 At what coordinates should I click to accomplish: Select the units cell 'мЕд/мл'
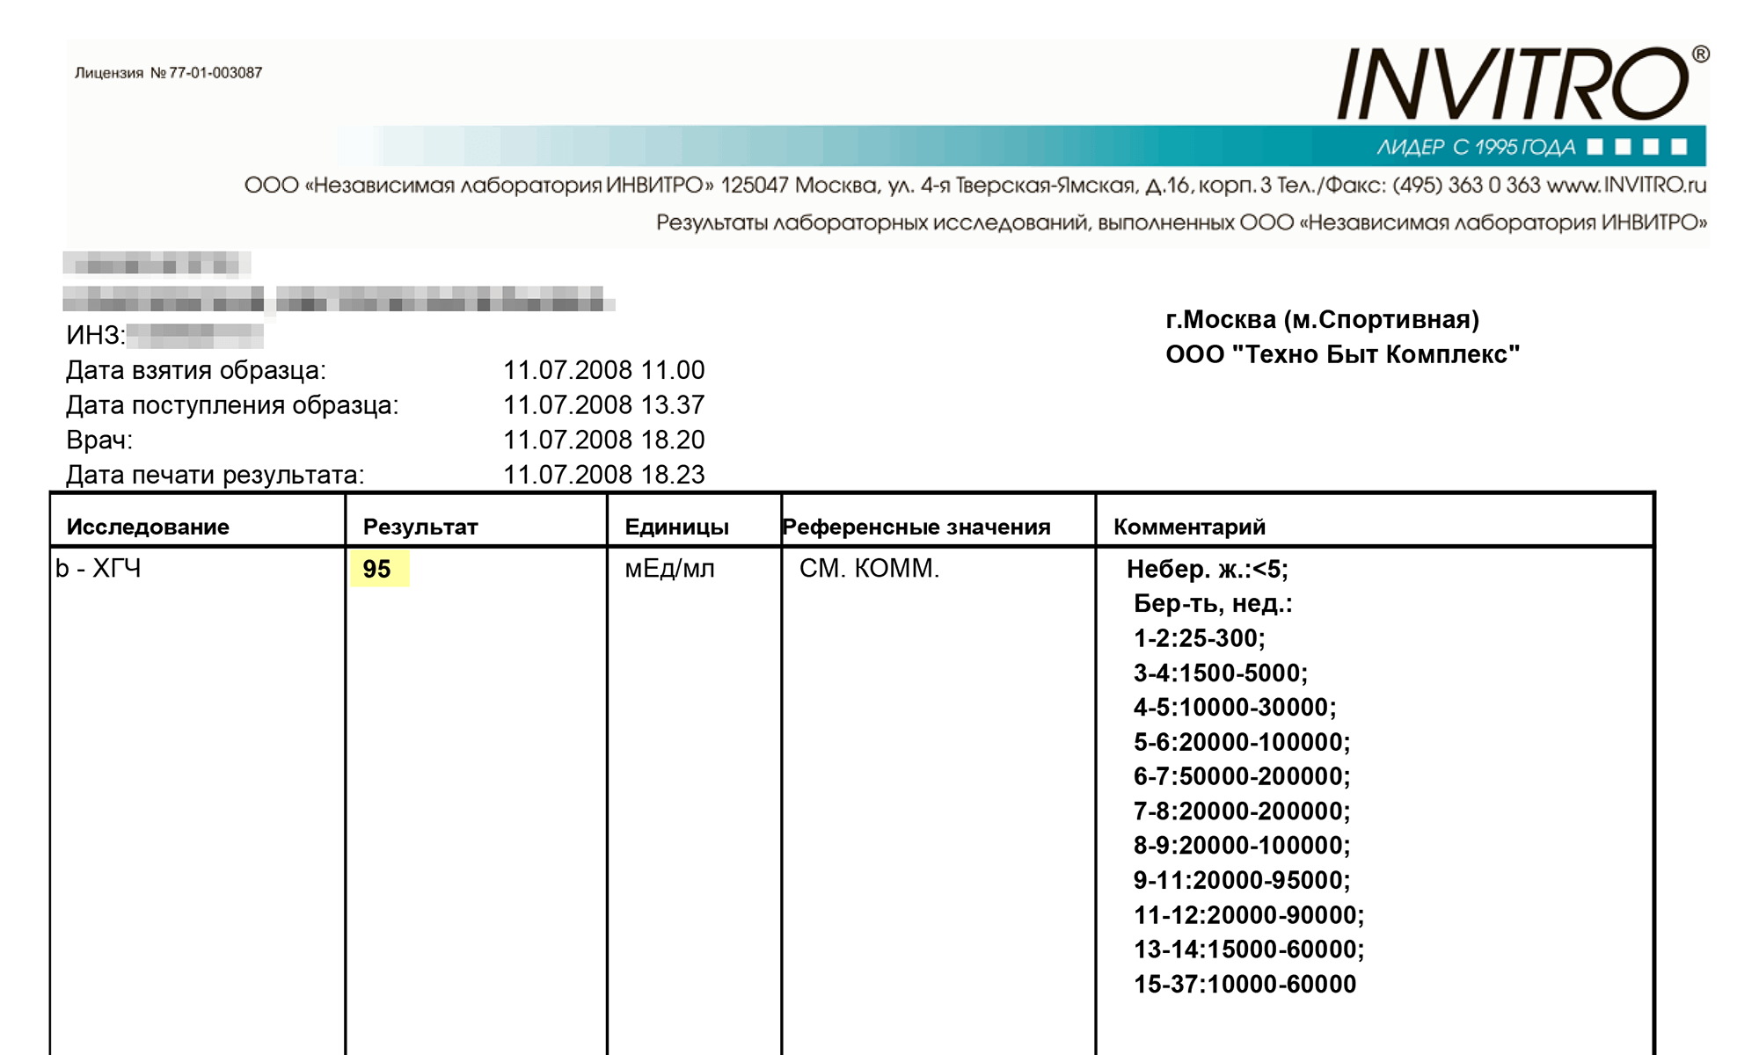(x=669, y=569)
